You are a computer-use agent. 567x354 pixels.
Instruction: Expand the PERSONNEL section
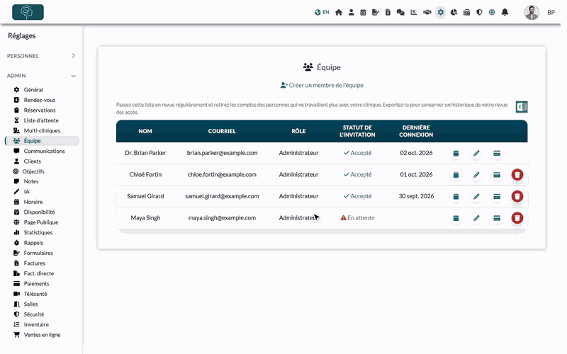click(x=41, y=56)
